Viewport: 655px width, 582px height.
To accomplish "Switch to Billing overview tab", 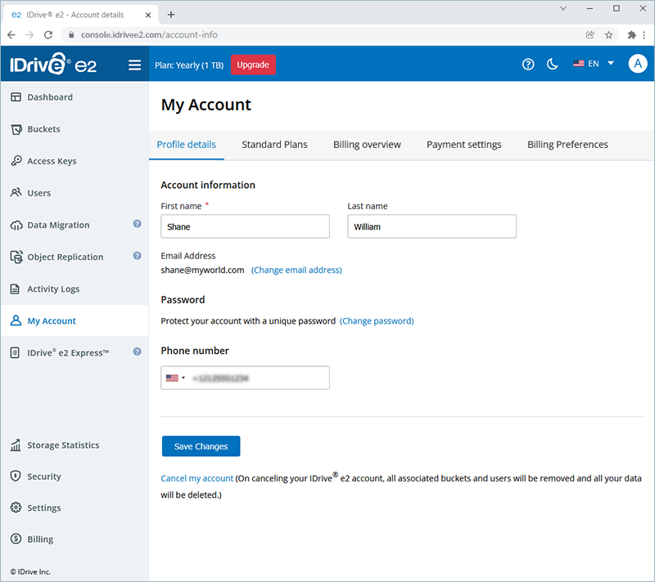I will (367, 144).
